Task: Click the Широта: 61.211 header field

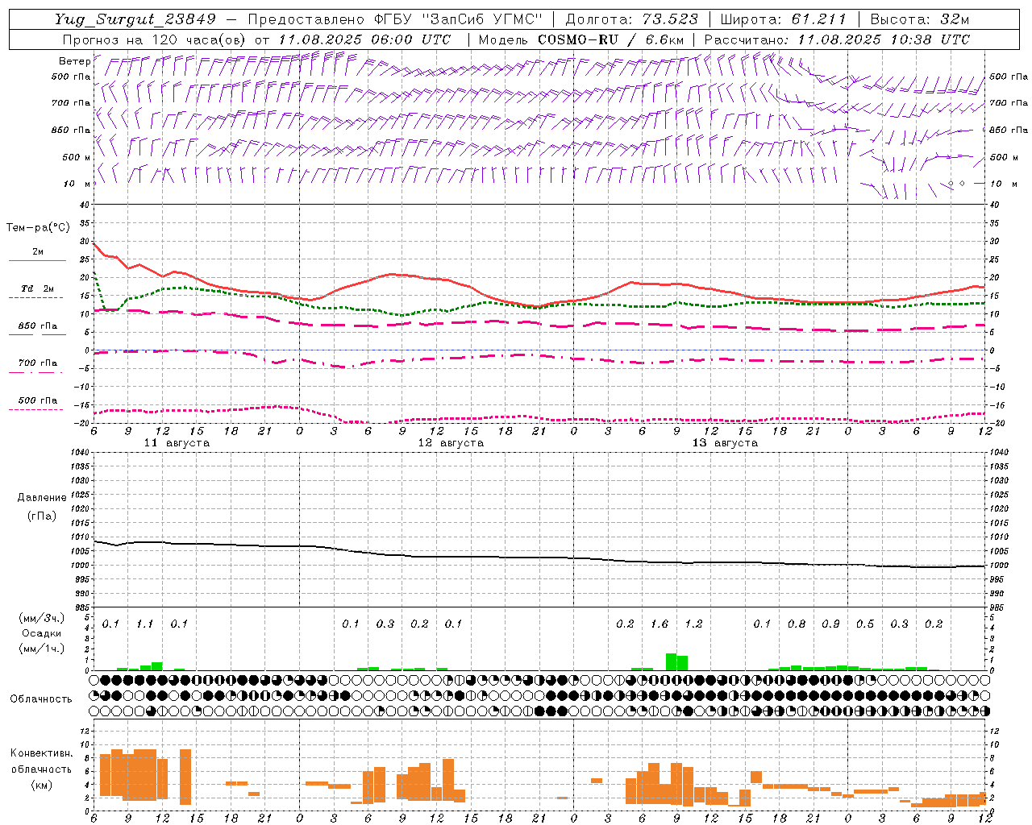Action: coord(784,19)
